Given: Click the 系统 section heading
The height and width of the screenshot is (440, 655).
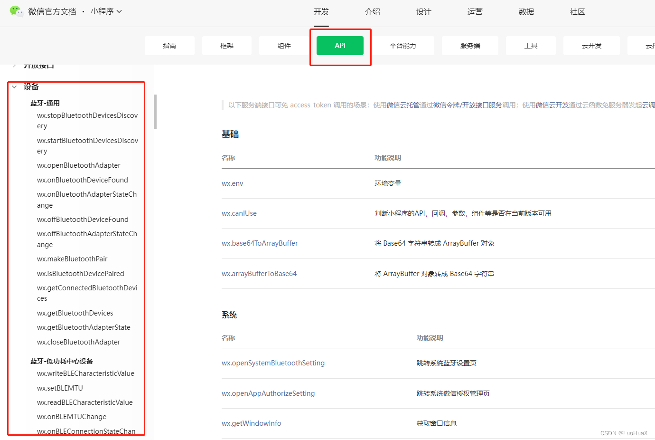Looking at the screenshot, I should point(229,315).
